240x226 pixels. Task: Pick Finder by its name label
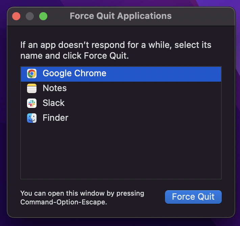pyautogui.click(x=55, y=118)
